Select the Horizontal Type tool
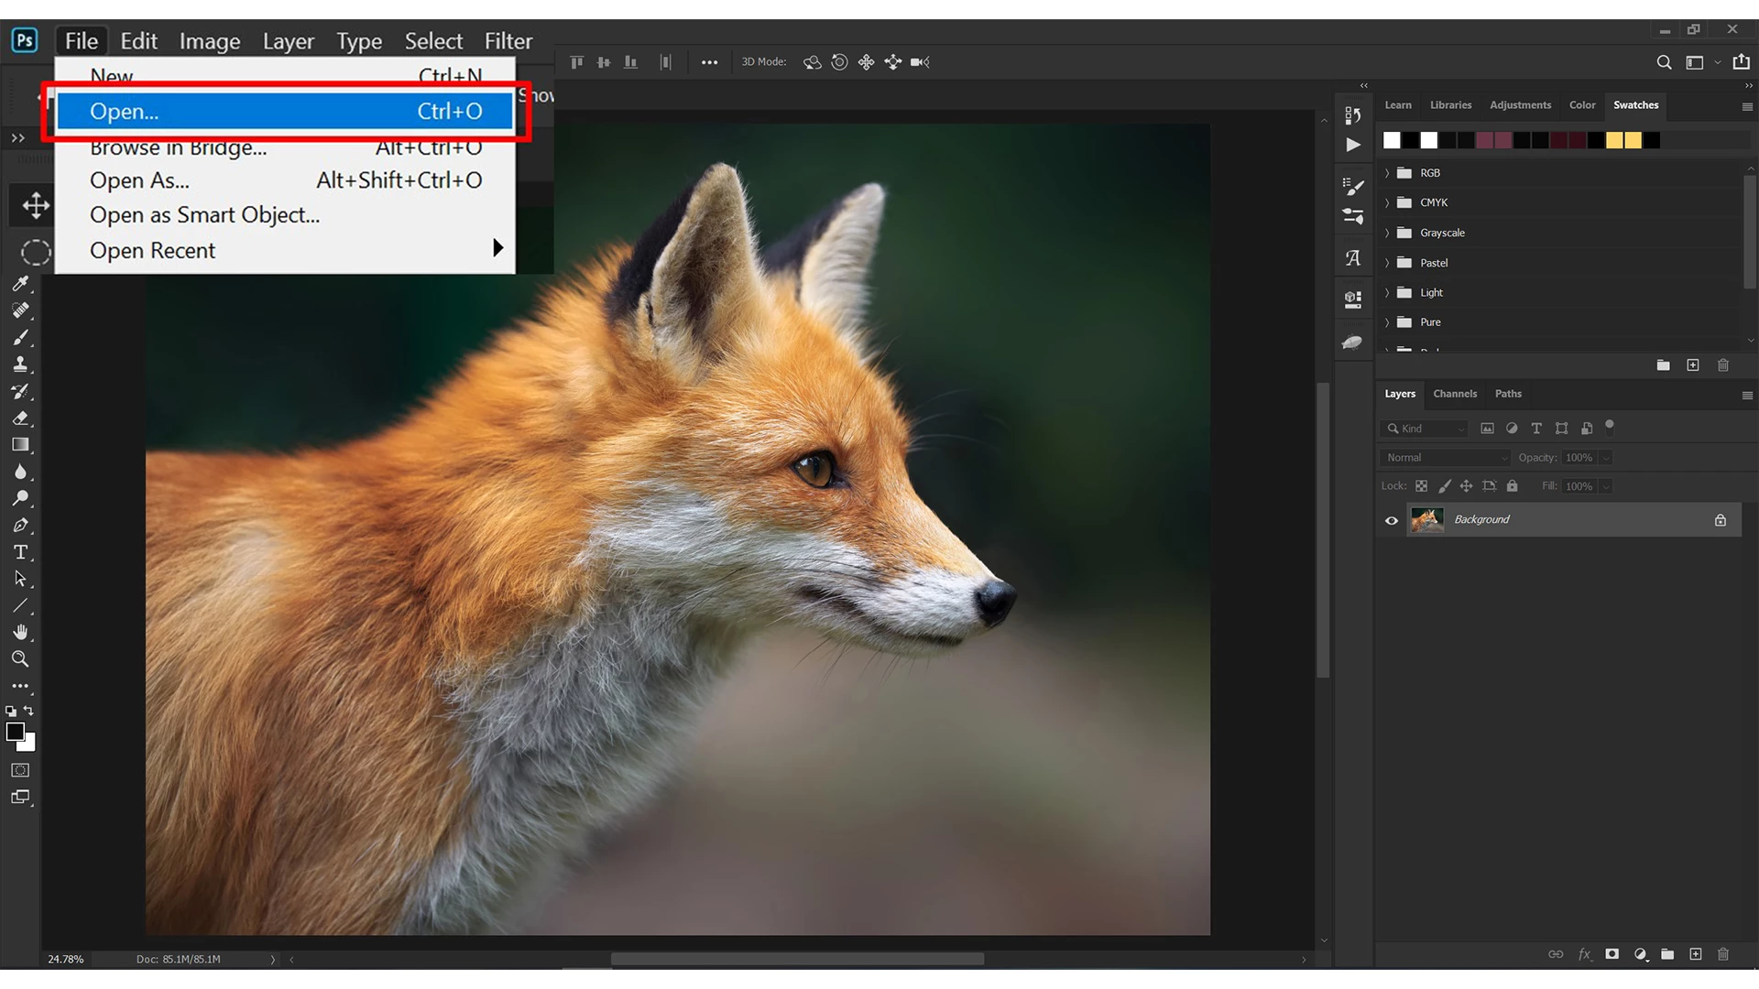1759x989 pixels. pos(20,552)
